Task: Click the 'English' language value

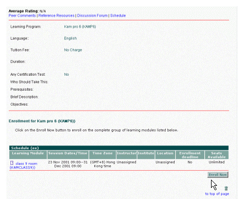Action: (x=71, y=38)
